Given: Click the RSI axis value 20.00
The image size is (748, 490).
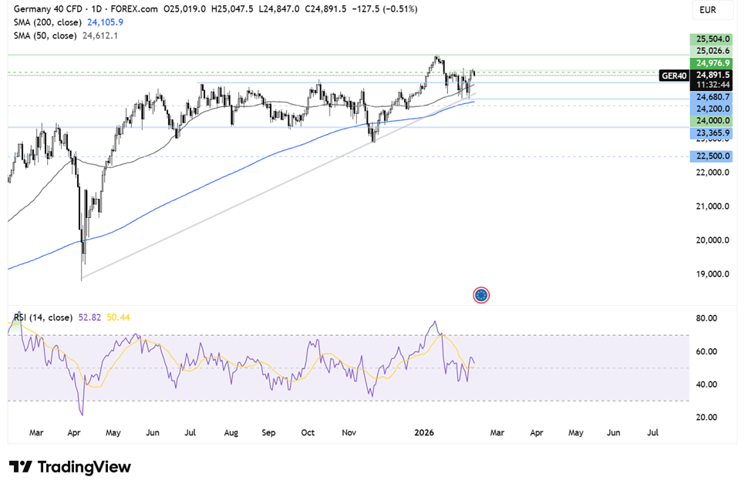Looking at the screenshot, I should coord(706,417).
